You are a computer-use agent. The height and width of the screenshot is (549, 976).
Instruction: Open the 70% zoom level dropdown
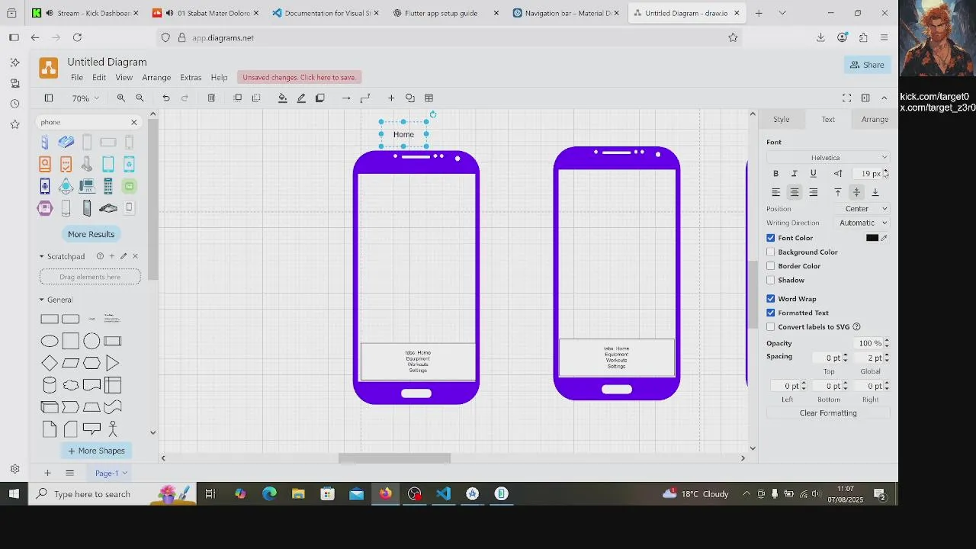[x=85, y=98]
